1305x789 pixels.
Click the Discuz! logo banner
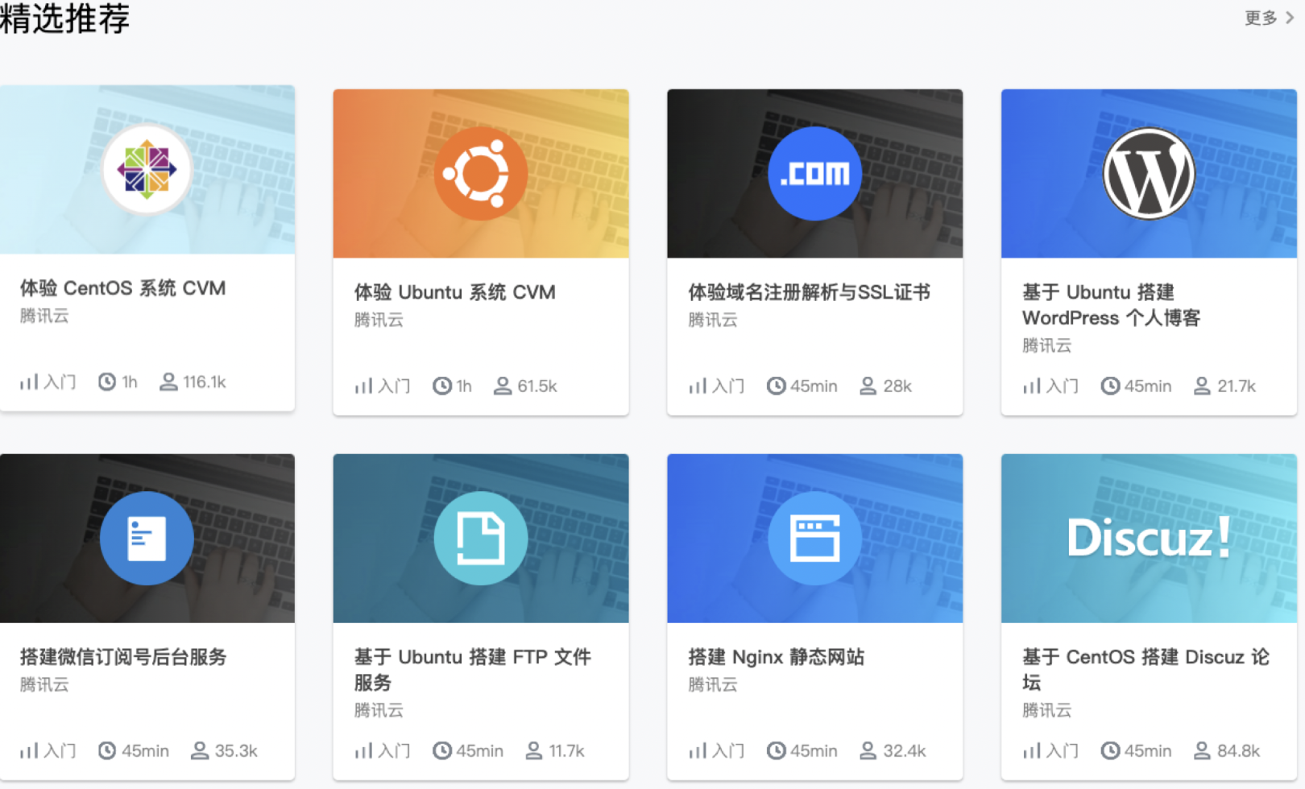(x=1149, y=538)
